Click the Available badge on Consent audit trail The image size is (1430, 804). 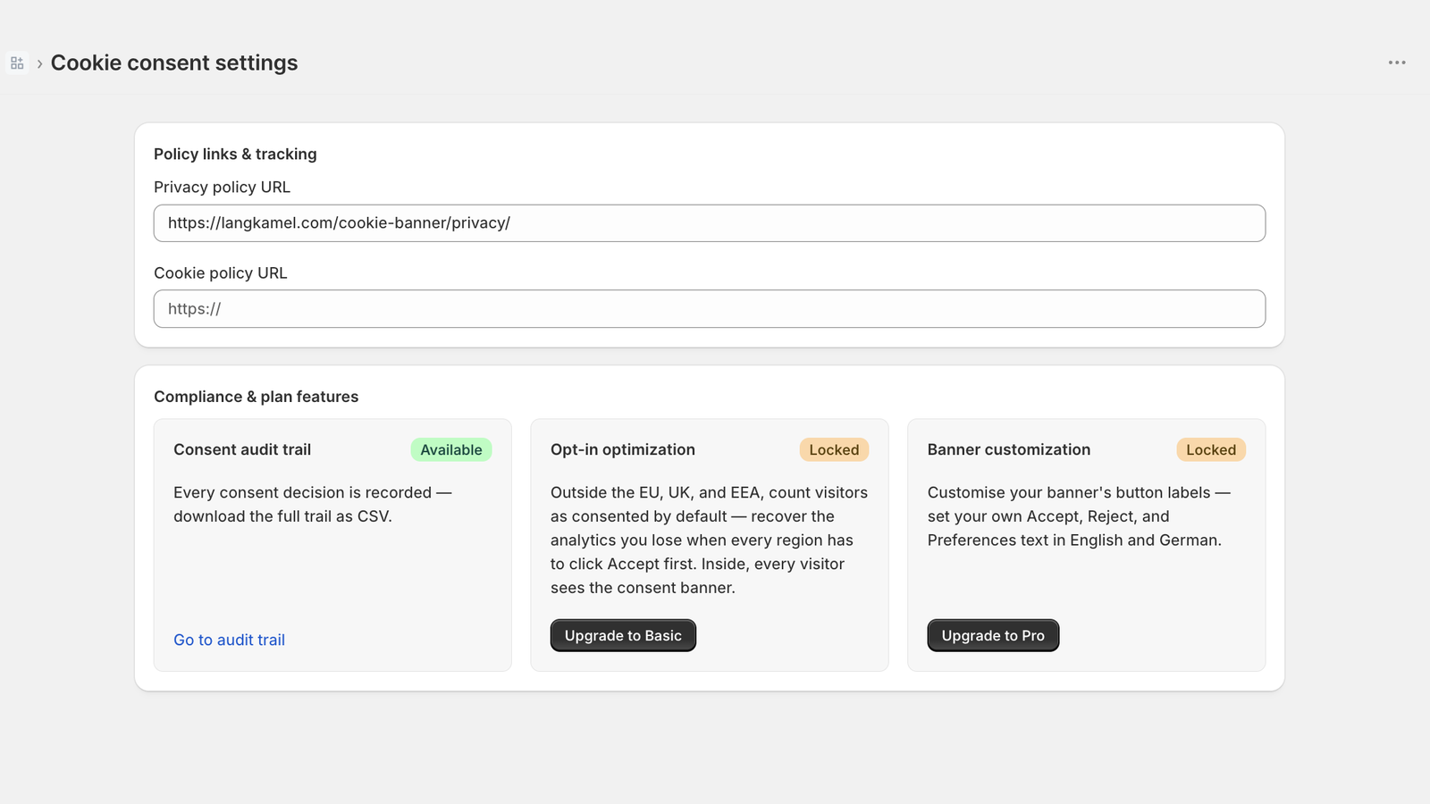451,450
